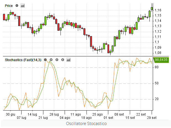The width and height of the screenshot is (171, 128).
Task: Click the 08 set date label
Action: [x=119, y=114]
